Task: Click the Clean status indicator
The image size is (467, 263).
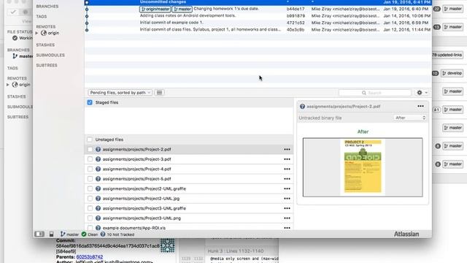Action: pos(90,235)
